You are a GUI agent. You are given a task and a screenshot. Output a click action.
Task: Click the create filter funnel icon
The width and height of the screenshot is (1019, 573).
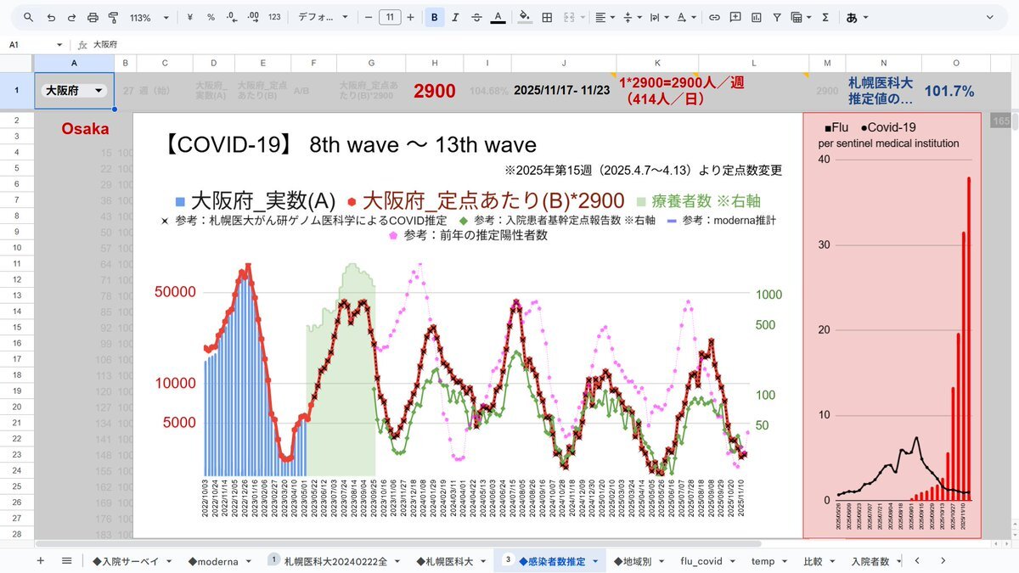pyautogui.click(x=776, y=17)
